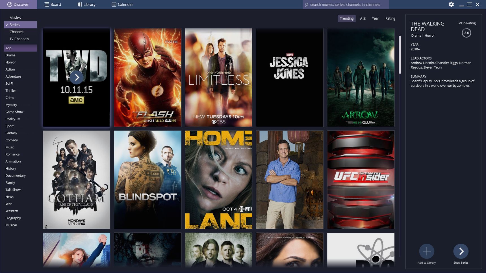Viewport: 486px width, 273px height.
Task: Filter by the Romance genre
Action: pos(12,154)
